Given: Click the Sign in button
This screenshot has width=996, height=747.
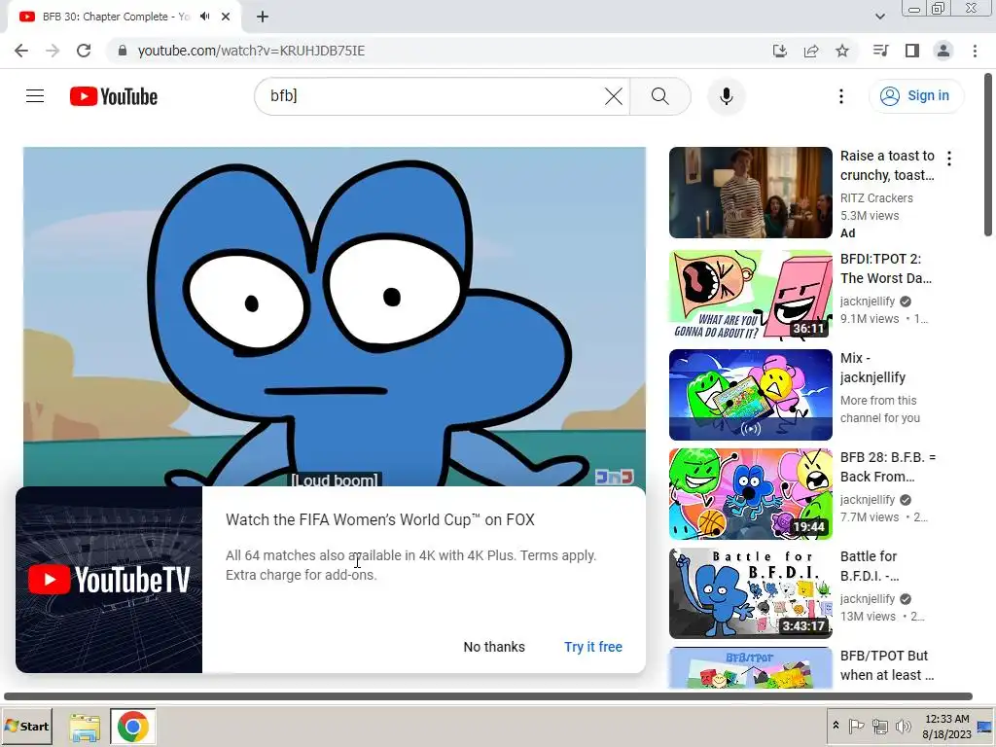Looking at the screenshot, I should (x=915, y=96).
